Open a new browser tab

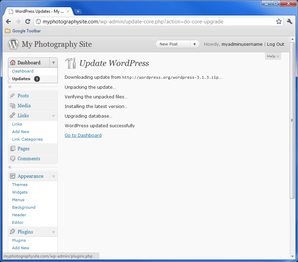[x=78, y=11]
